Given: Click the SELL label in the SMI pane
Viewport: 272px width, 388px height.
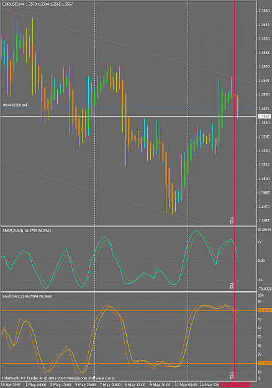Looking at the screenshot, I should coord(232,286).
